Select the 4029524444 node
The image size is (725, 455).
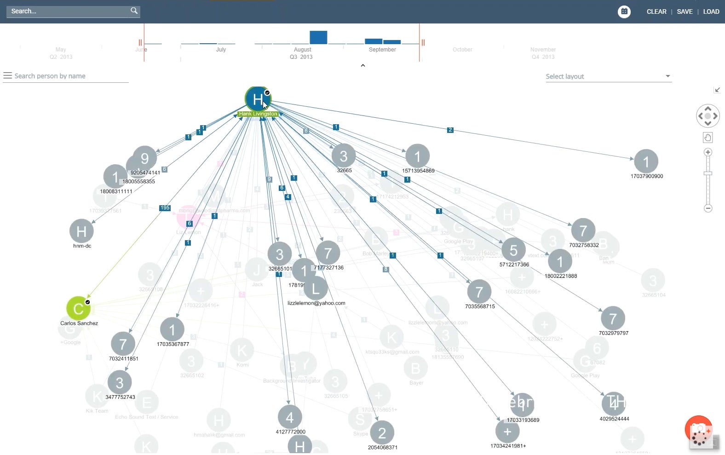614,404
